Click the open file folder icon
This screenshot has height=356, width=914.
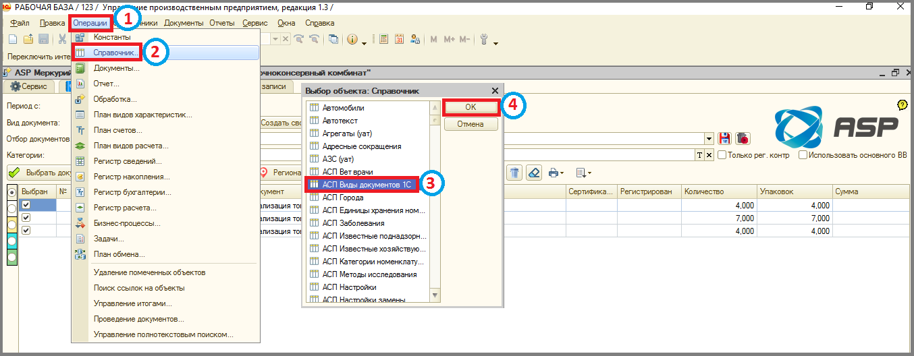(x=28, y=39)
